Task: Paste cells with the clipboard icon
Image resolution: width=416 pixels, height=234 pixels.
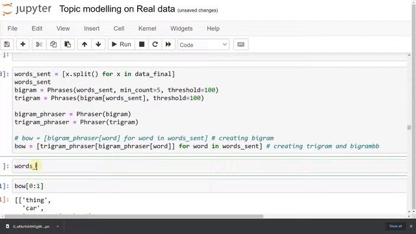Action: click(68, 44)
